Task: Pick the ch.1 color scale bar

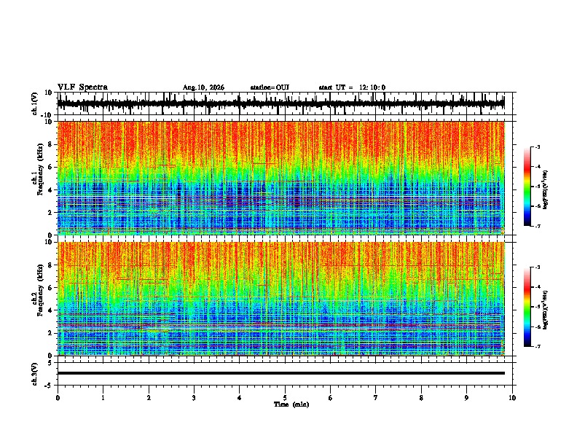Action: tap(527, 187)
